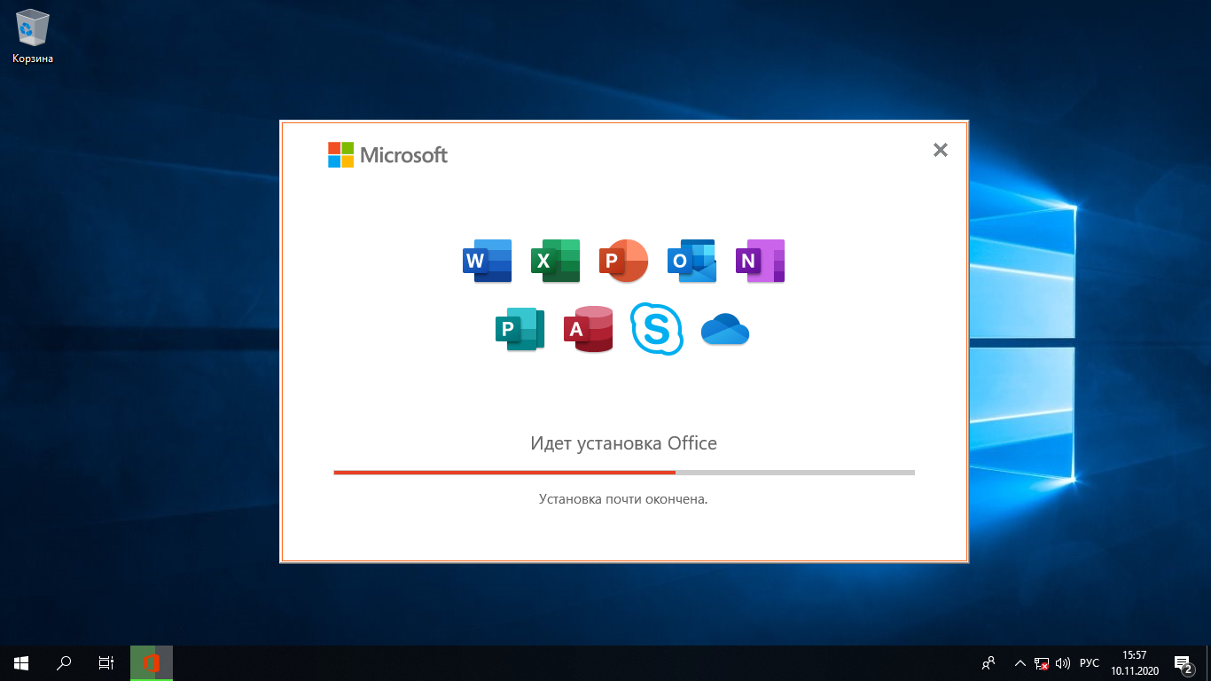Click the OneDrive cloud icon

point(725,329)
